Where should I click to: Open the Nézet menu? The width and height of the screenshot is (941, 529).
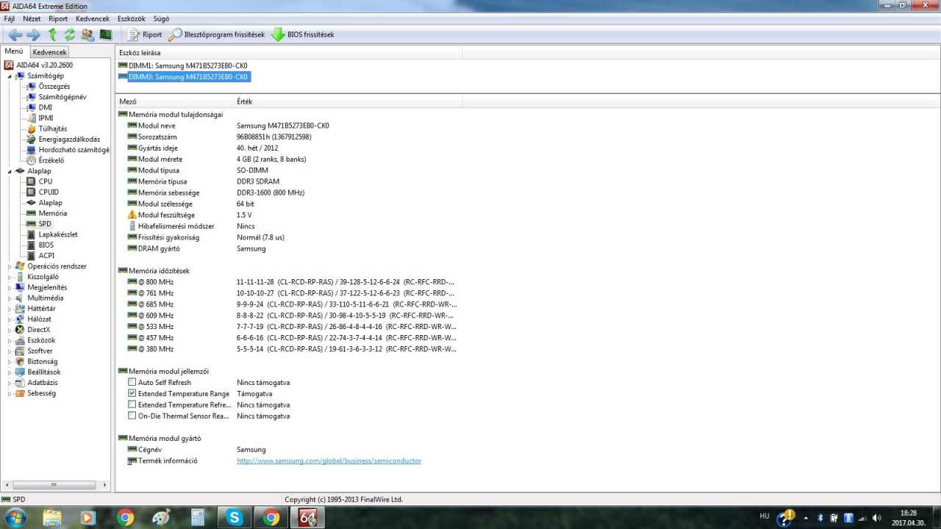(x=32, y=18)
